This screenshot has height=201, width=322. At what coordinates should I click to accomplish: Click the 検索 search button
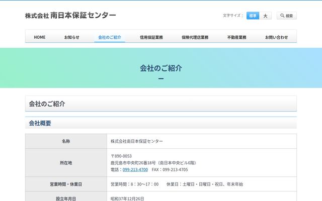coord(286,16)
